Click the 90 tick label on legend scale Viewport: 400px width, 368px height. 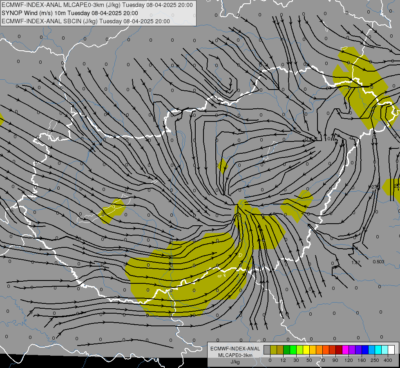335,360
